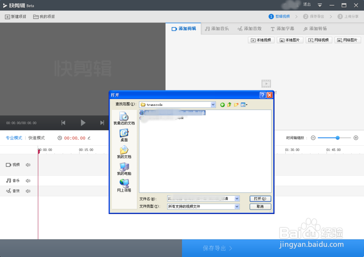
Task: Click 本地视频 local video button
Action: 261,40
